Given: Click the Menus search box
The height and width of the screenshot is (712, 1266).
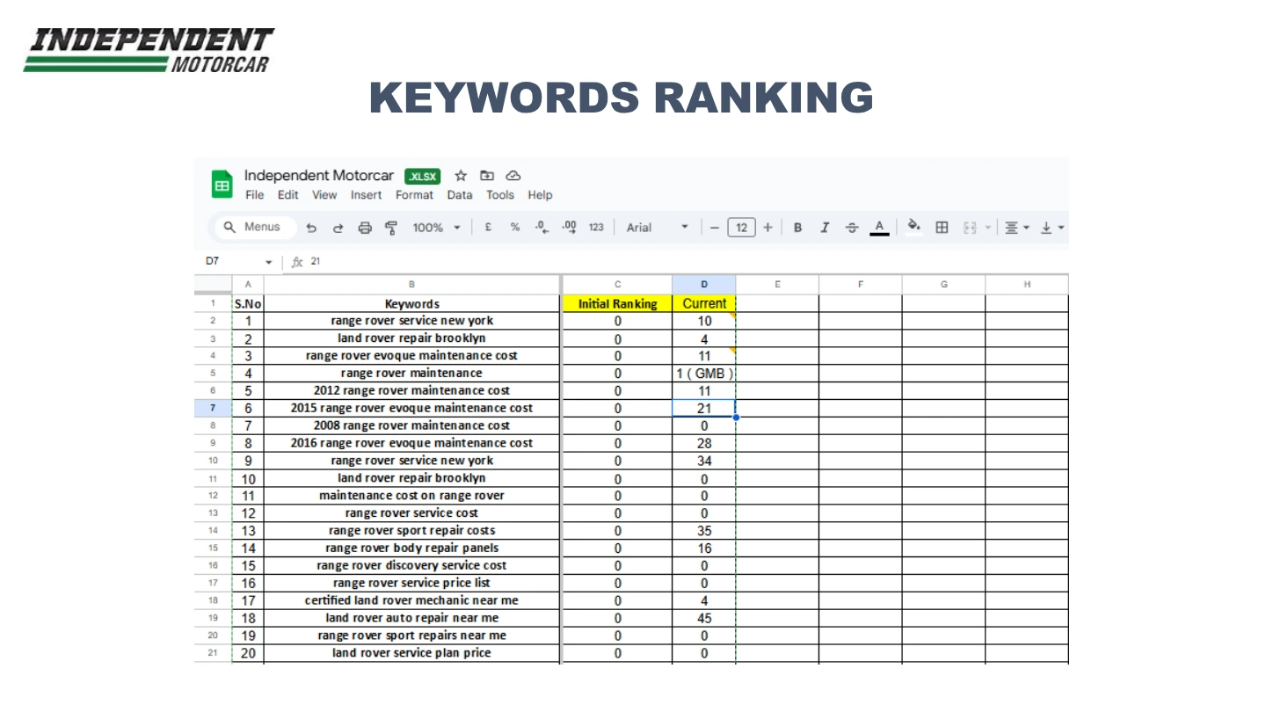Looking at the screenshot, I should 256,227.
